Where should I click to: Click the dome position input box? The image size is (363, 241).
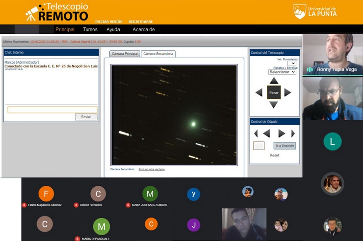pyautogui.click(x=259, y=146)
